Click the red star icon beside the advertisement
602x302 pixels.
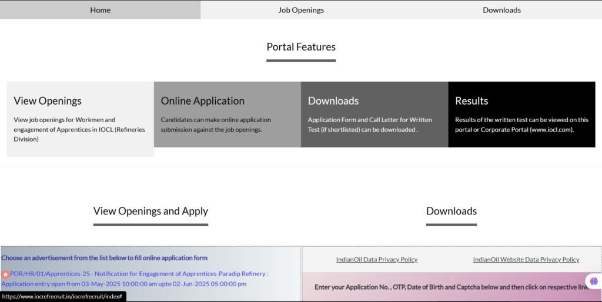(5, 274)
